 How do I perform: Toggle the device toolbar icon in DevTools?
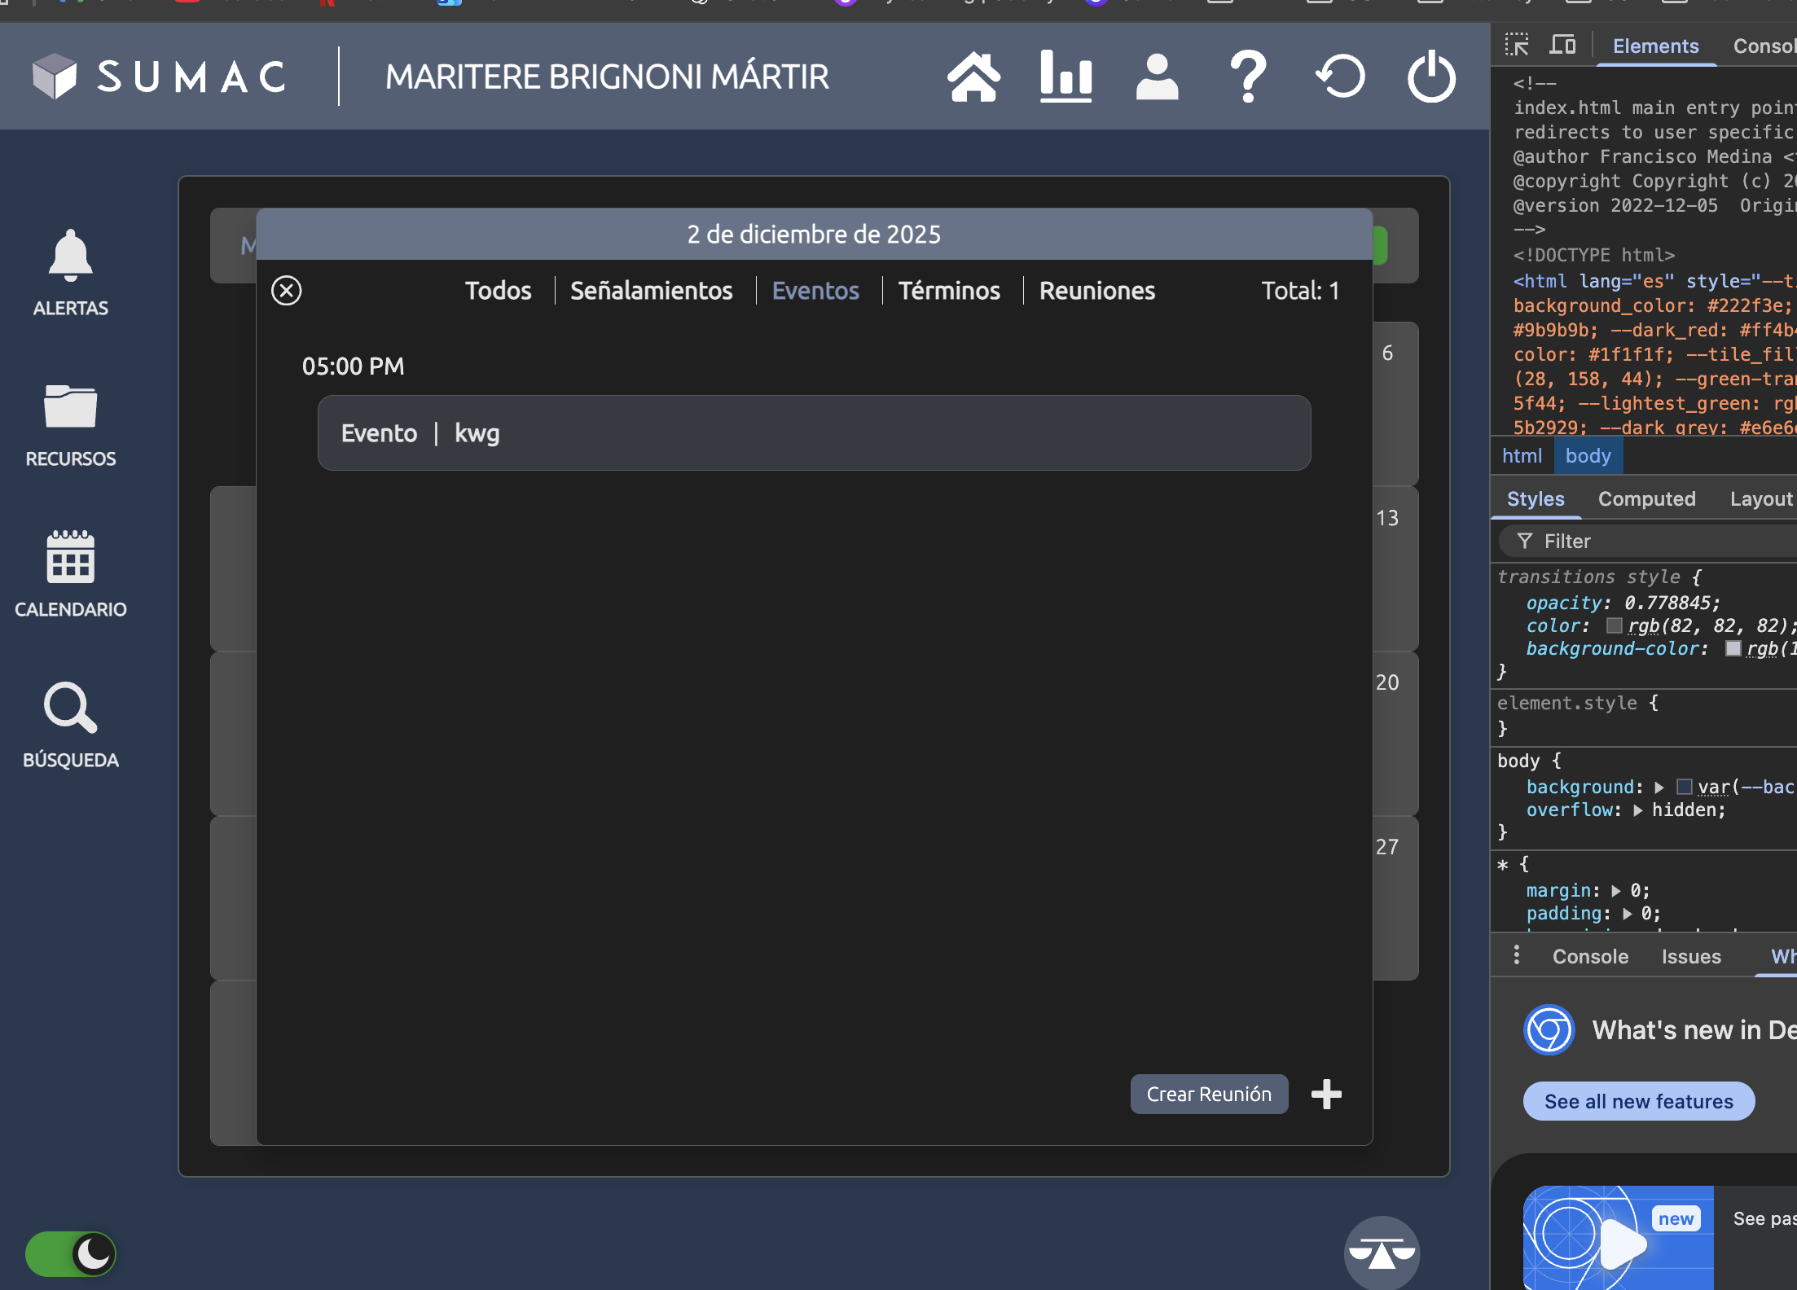[1562, 46]
